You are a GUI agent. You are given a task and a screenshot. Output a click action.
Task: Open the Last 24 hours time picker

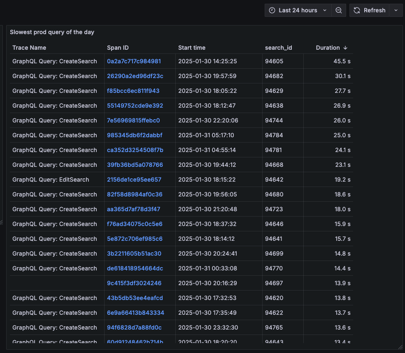[x=298, y=10]
